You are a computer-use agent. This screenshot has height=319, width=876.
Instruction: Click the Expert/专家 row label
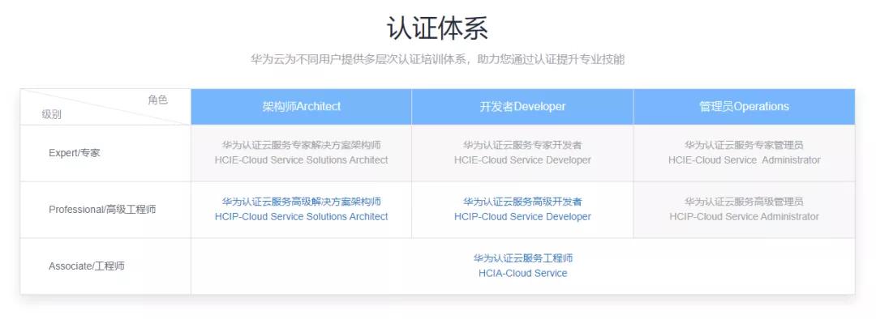coord(75,153)
